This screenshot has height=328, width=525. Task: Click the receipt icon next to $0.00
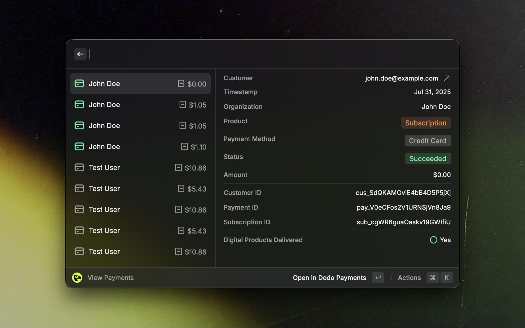coord(180,84)
